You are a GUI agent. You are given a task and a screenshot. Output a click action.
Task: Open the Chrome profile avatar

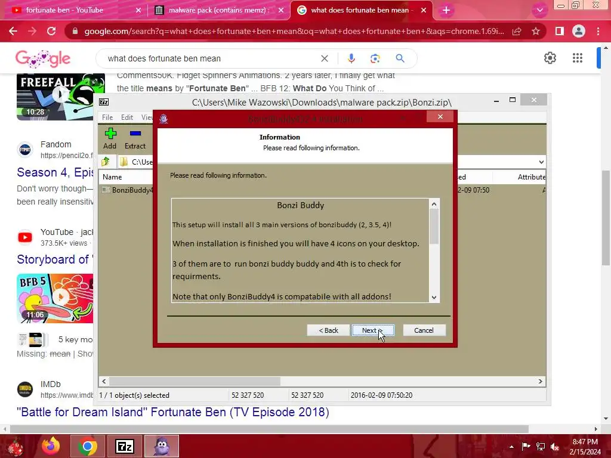(x=579, y=31)
